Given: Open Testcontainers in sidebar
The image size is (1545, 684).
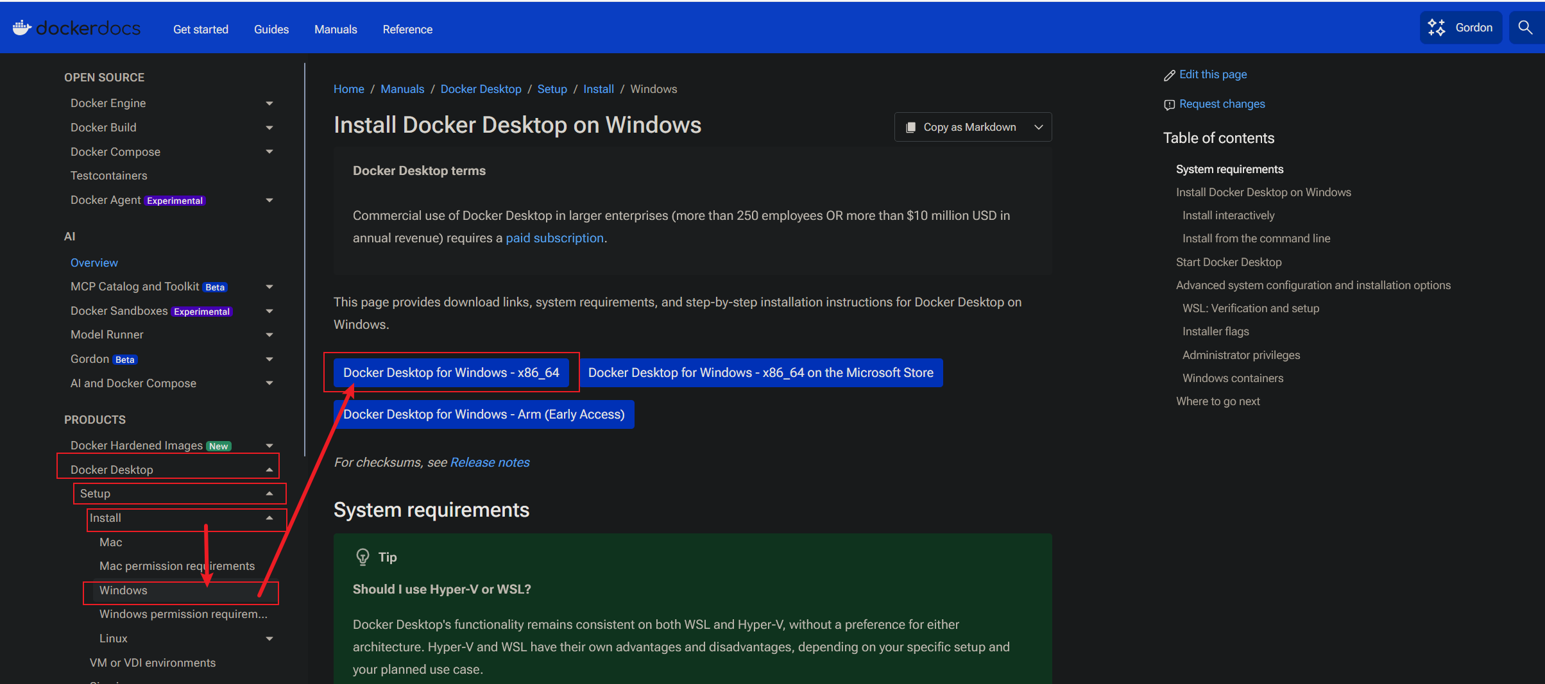Looking at the screenshot, I should [109, 176].
